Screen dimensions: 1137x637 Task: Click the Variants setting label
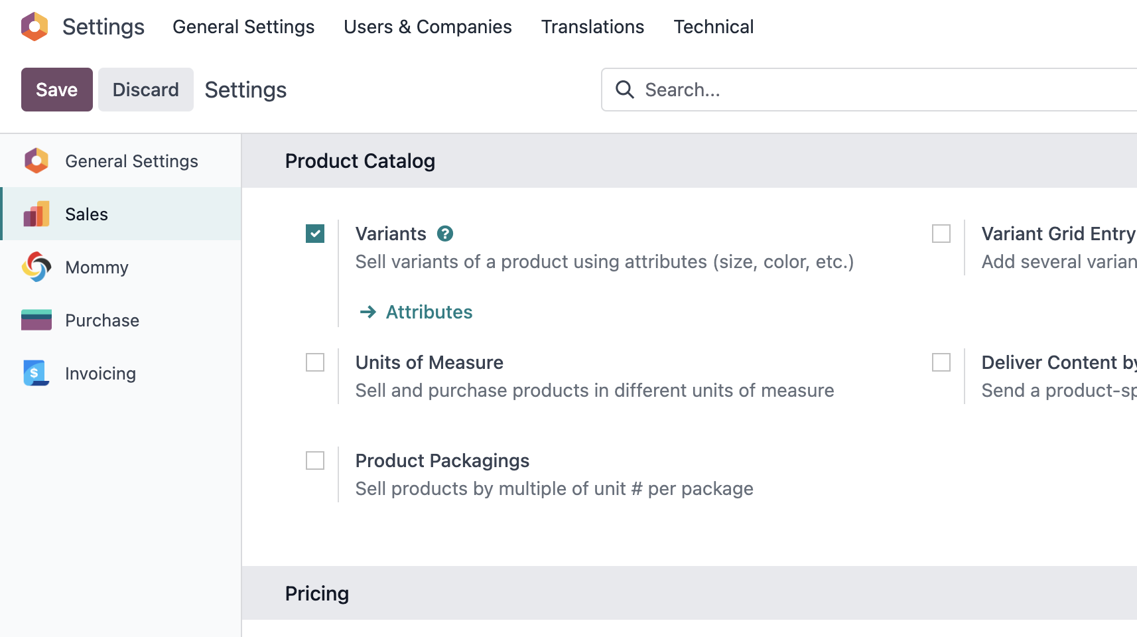[391, 234]
